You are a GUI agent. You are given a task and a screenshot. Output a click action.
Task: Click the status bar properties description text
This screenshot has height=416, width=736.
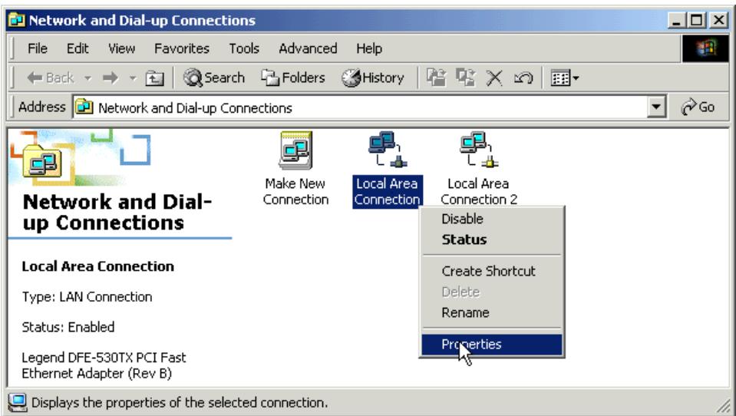180,402
